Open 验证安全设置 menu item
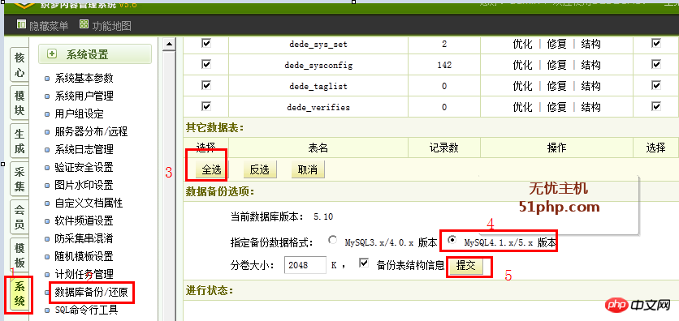The height and width of the screenshot is (321, 679). tap(84, 167)
